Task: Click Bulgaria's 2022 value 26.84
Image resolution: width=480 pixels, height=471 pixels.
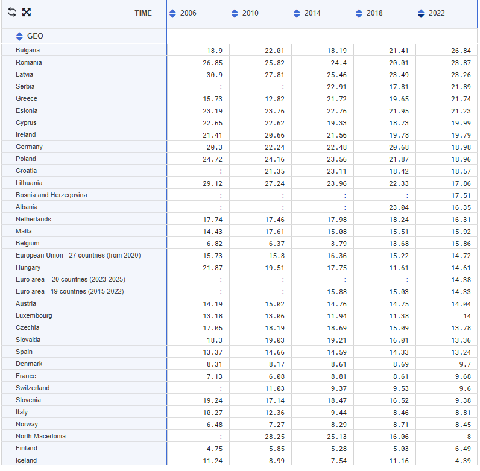Action: click(461, 51)
